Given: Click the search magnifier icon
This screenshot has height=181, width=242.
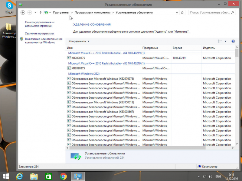Looking at the screenshot, I should point(233,12).
